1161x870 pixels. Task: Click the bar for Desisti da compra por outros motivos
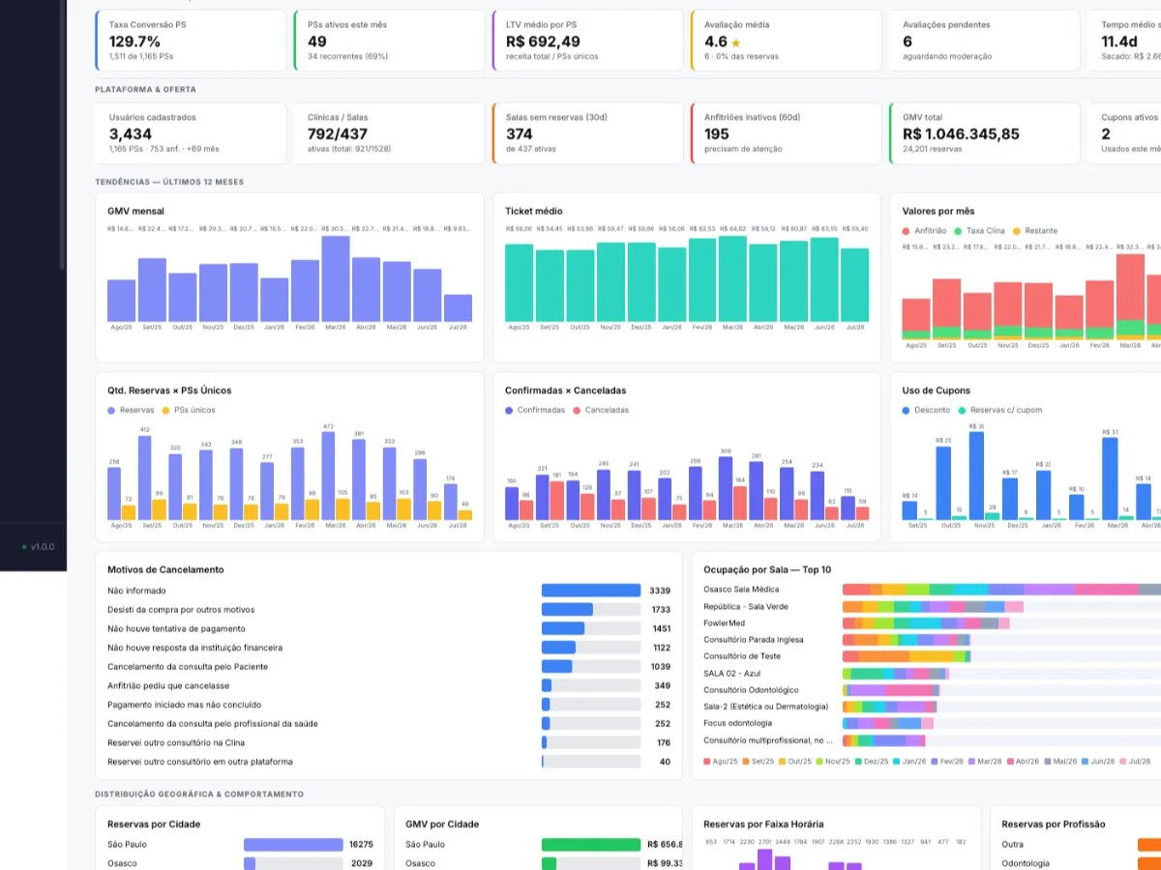pos(591,609)
